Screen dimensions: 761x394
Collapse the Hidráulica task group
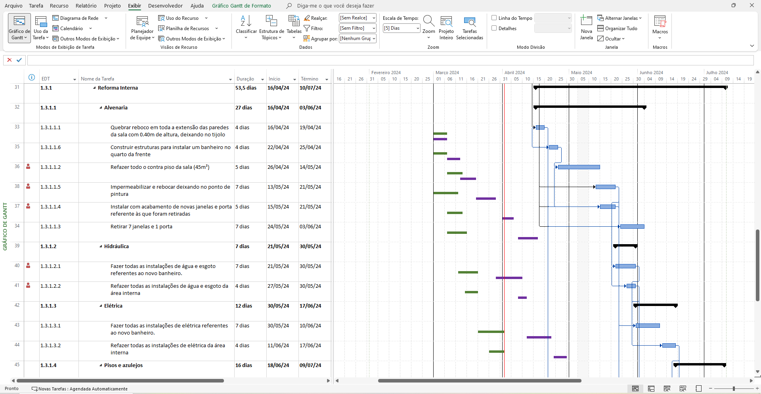(101, 247)
